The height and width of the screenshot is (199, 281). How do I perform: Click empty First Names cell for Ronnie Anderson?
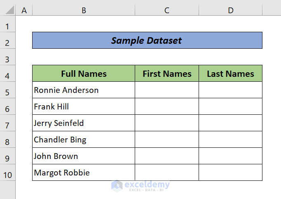[x=167, y=90]
